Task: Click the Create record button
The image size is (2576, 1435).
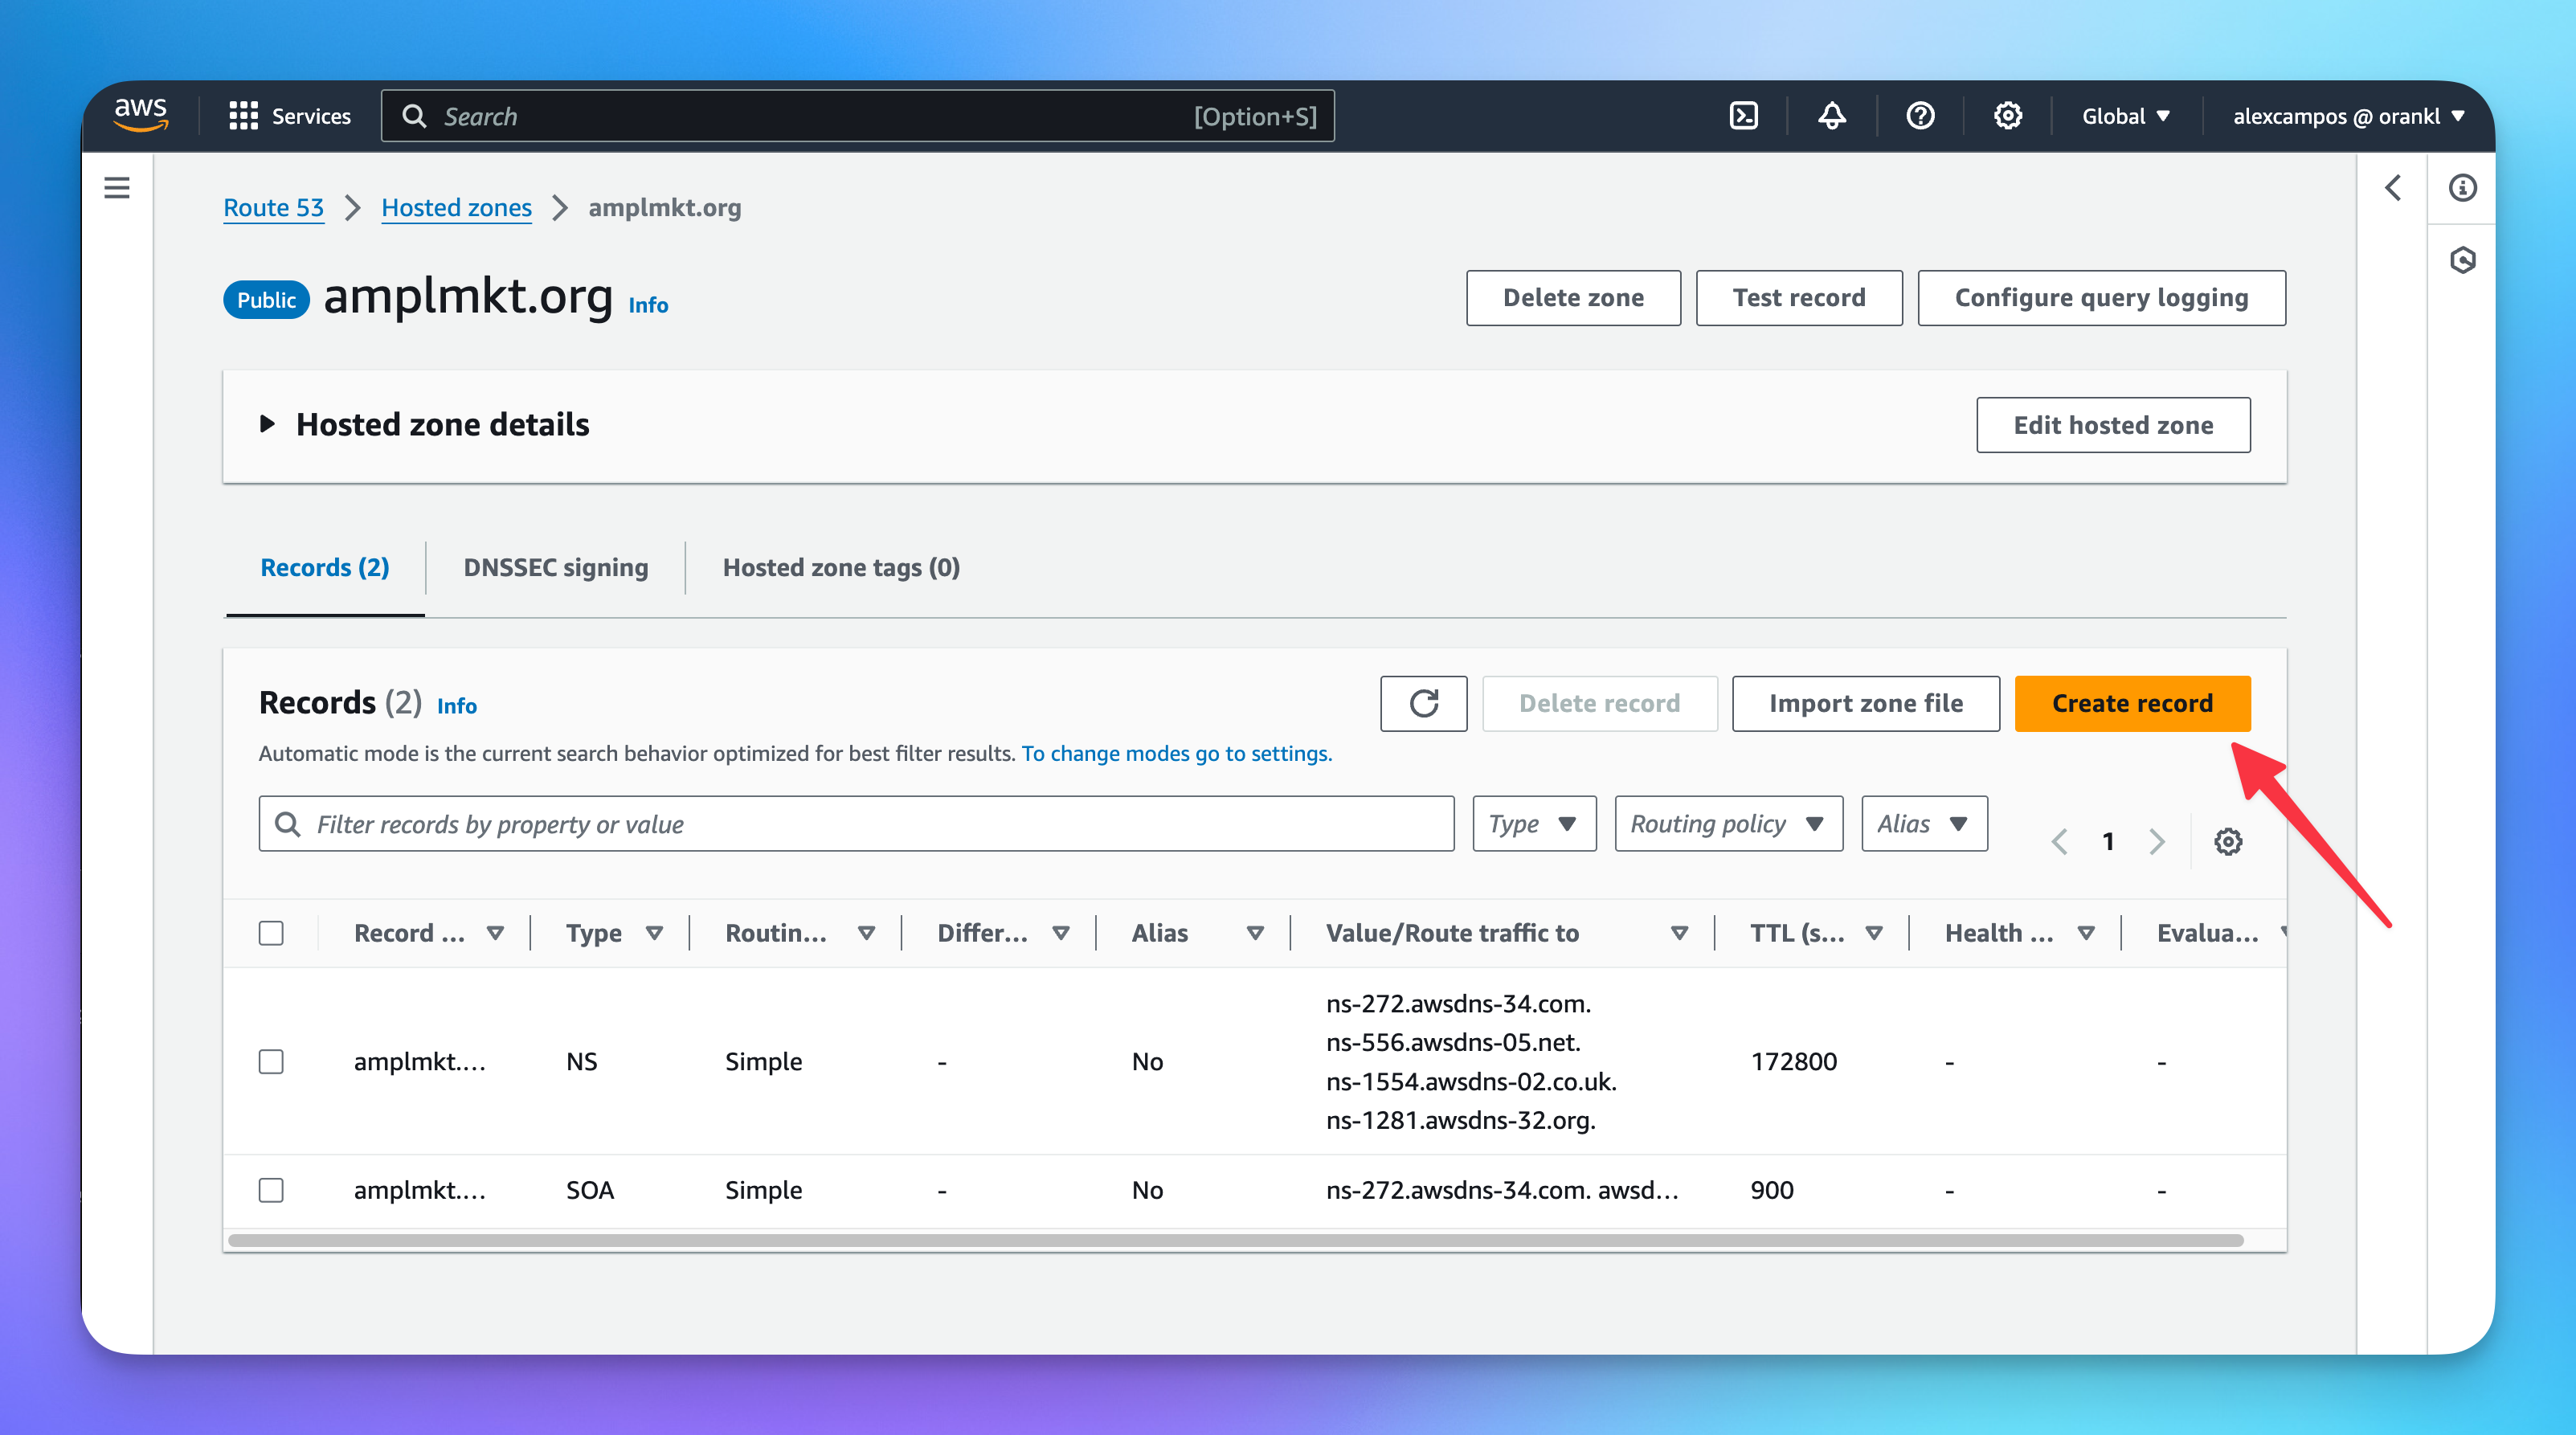Action: coord(2131,703)
